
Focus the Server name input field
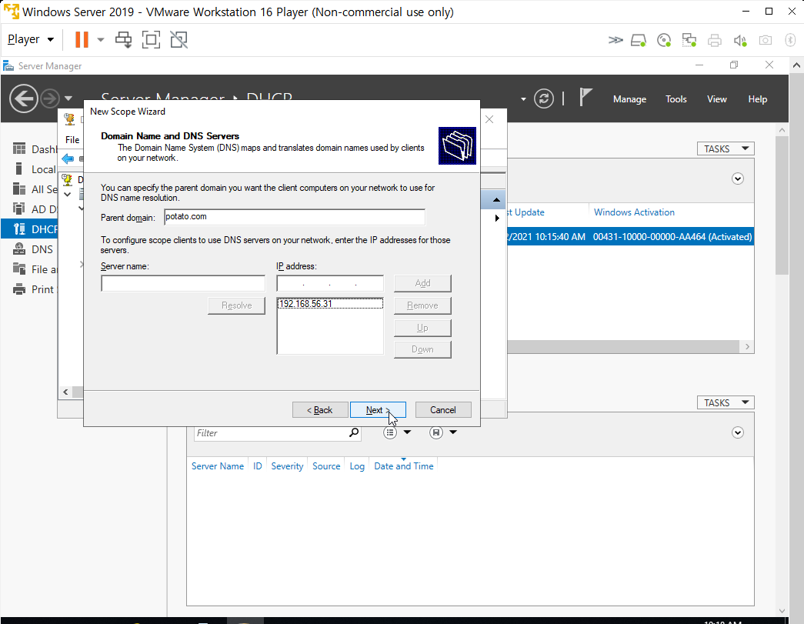coord(183,284)
